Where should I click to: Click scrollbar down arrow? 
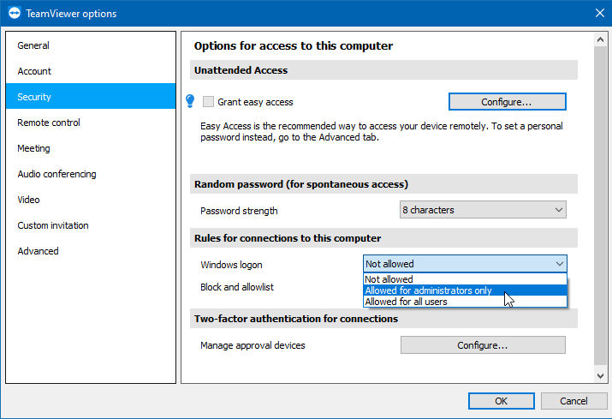600,376
